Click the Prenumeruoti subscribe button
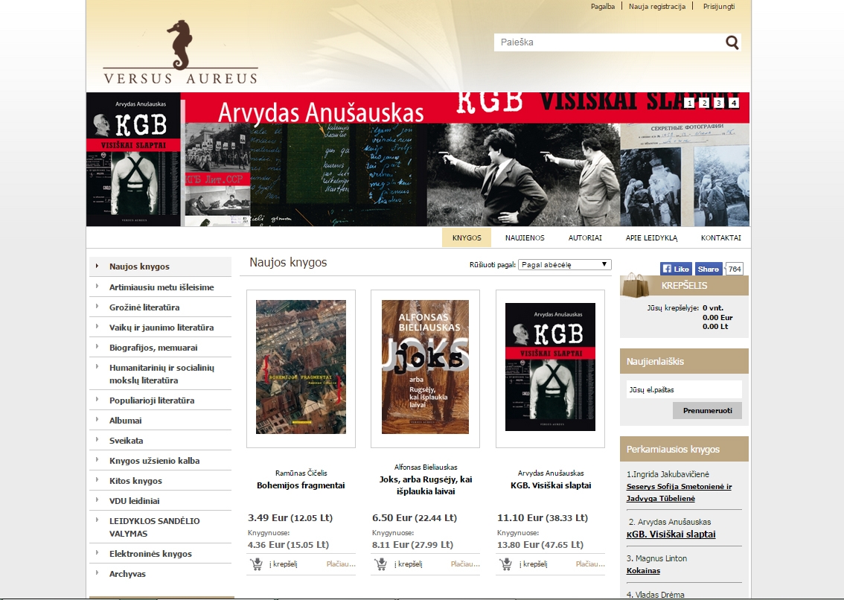The height and width of the screenshot is (600, 844). 707,410
